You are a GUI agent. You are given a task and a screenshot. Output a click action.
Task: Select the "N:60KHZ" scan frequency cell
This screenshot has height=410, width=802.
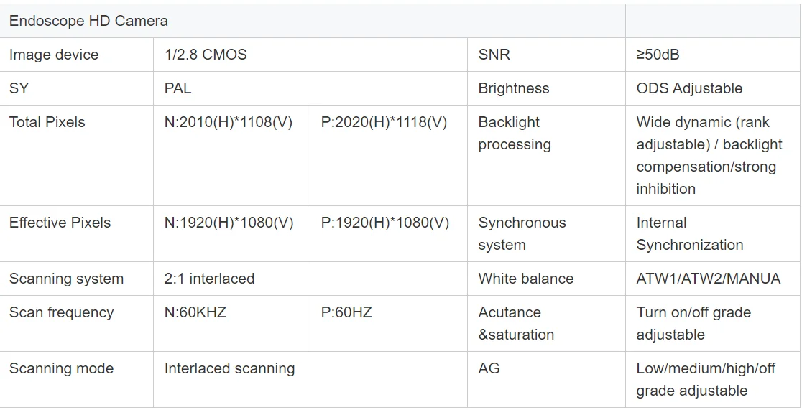(x=195, y=312)
